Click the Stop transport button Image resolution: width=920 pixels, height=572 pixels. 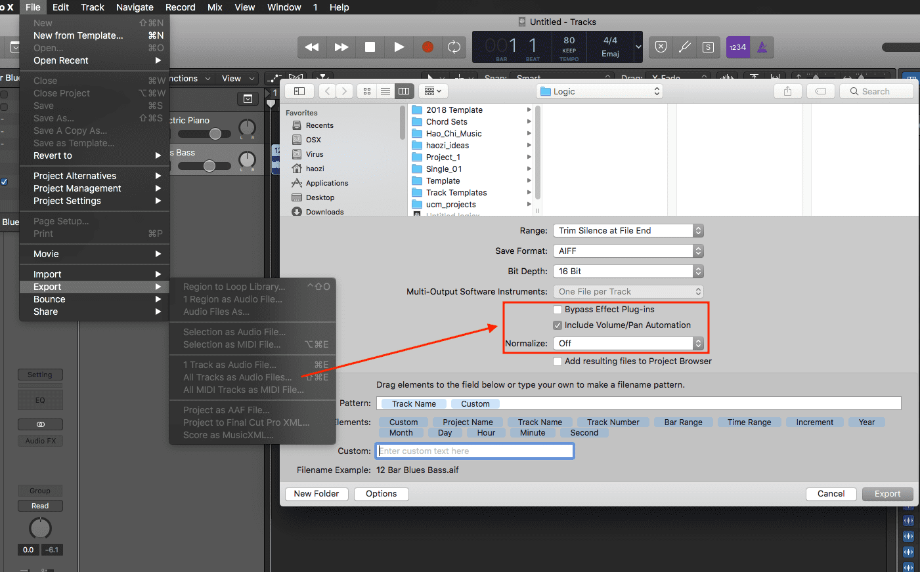click(370, 47)
